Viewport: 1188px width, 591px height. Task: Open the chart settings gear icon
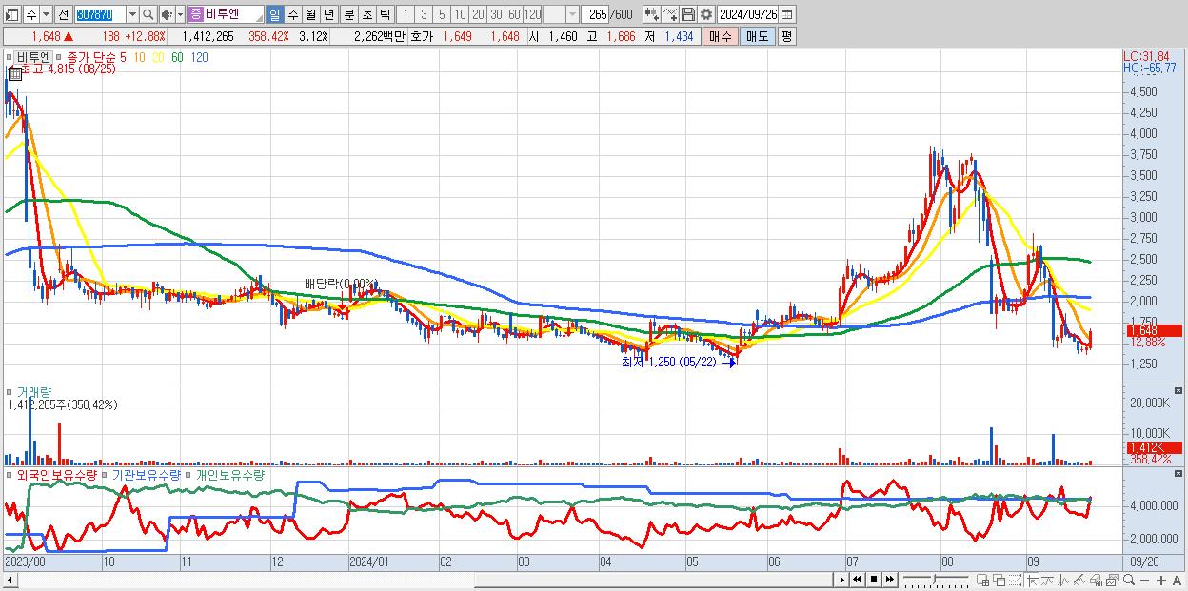pos(705,14)
